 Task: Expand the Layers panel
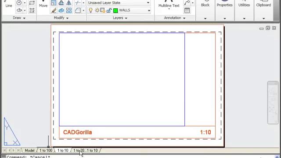coord(120,18)
